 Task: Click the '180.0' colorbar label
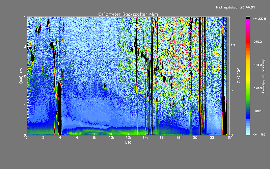pos(258,65)
